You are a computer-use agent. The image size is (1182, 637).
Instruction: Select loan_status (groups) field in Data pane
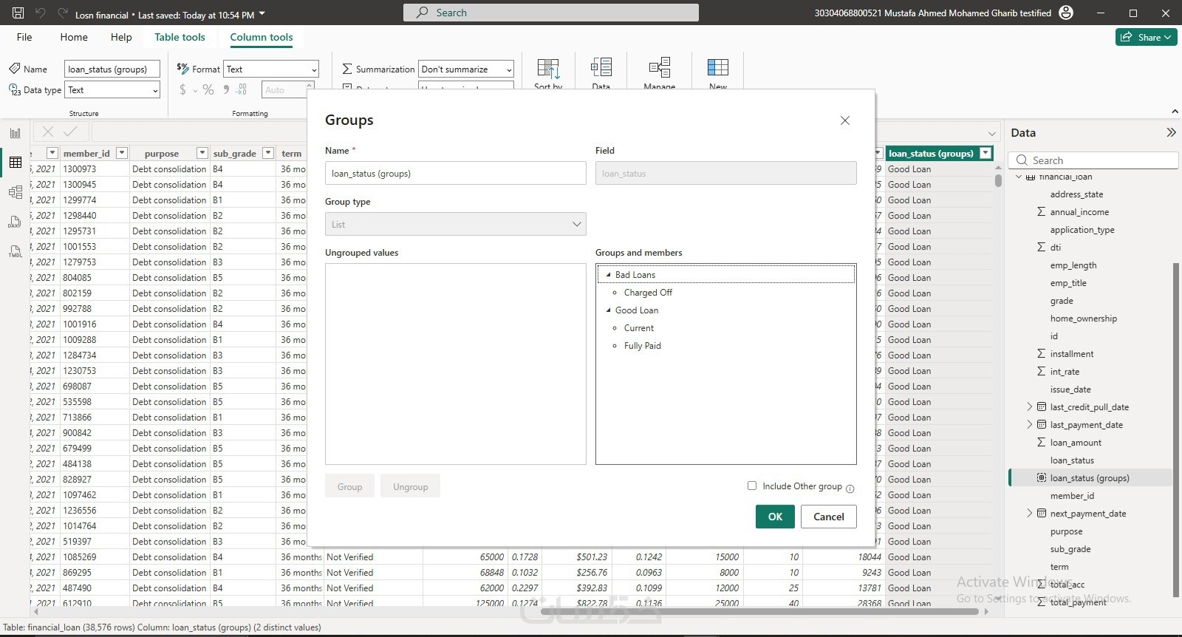[1090, 478]
